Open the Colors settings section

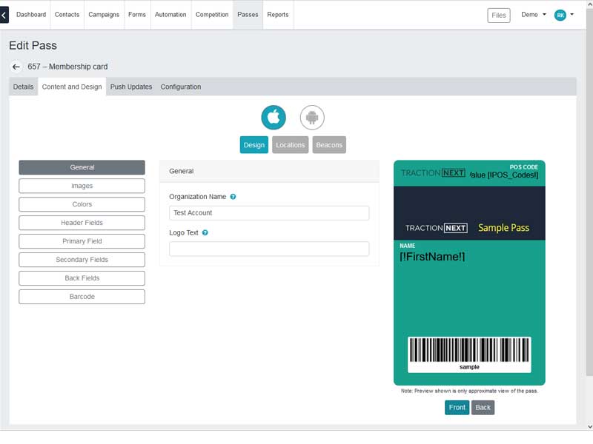(x=82, y=204)
